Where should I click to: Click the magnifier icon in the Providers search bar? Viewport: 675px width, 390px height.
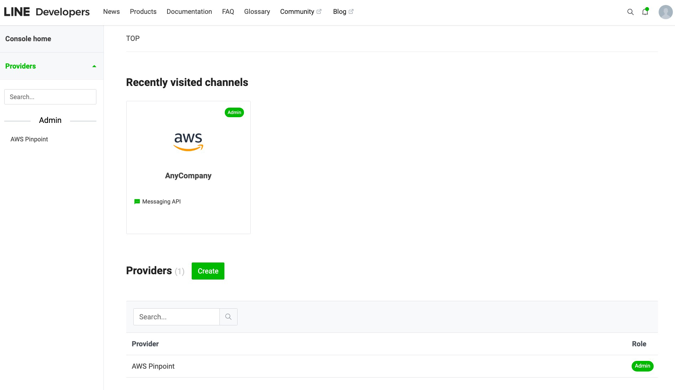[228, 316]
